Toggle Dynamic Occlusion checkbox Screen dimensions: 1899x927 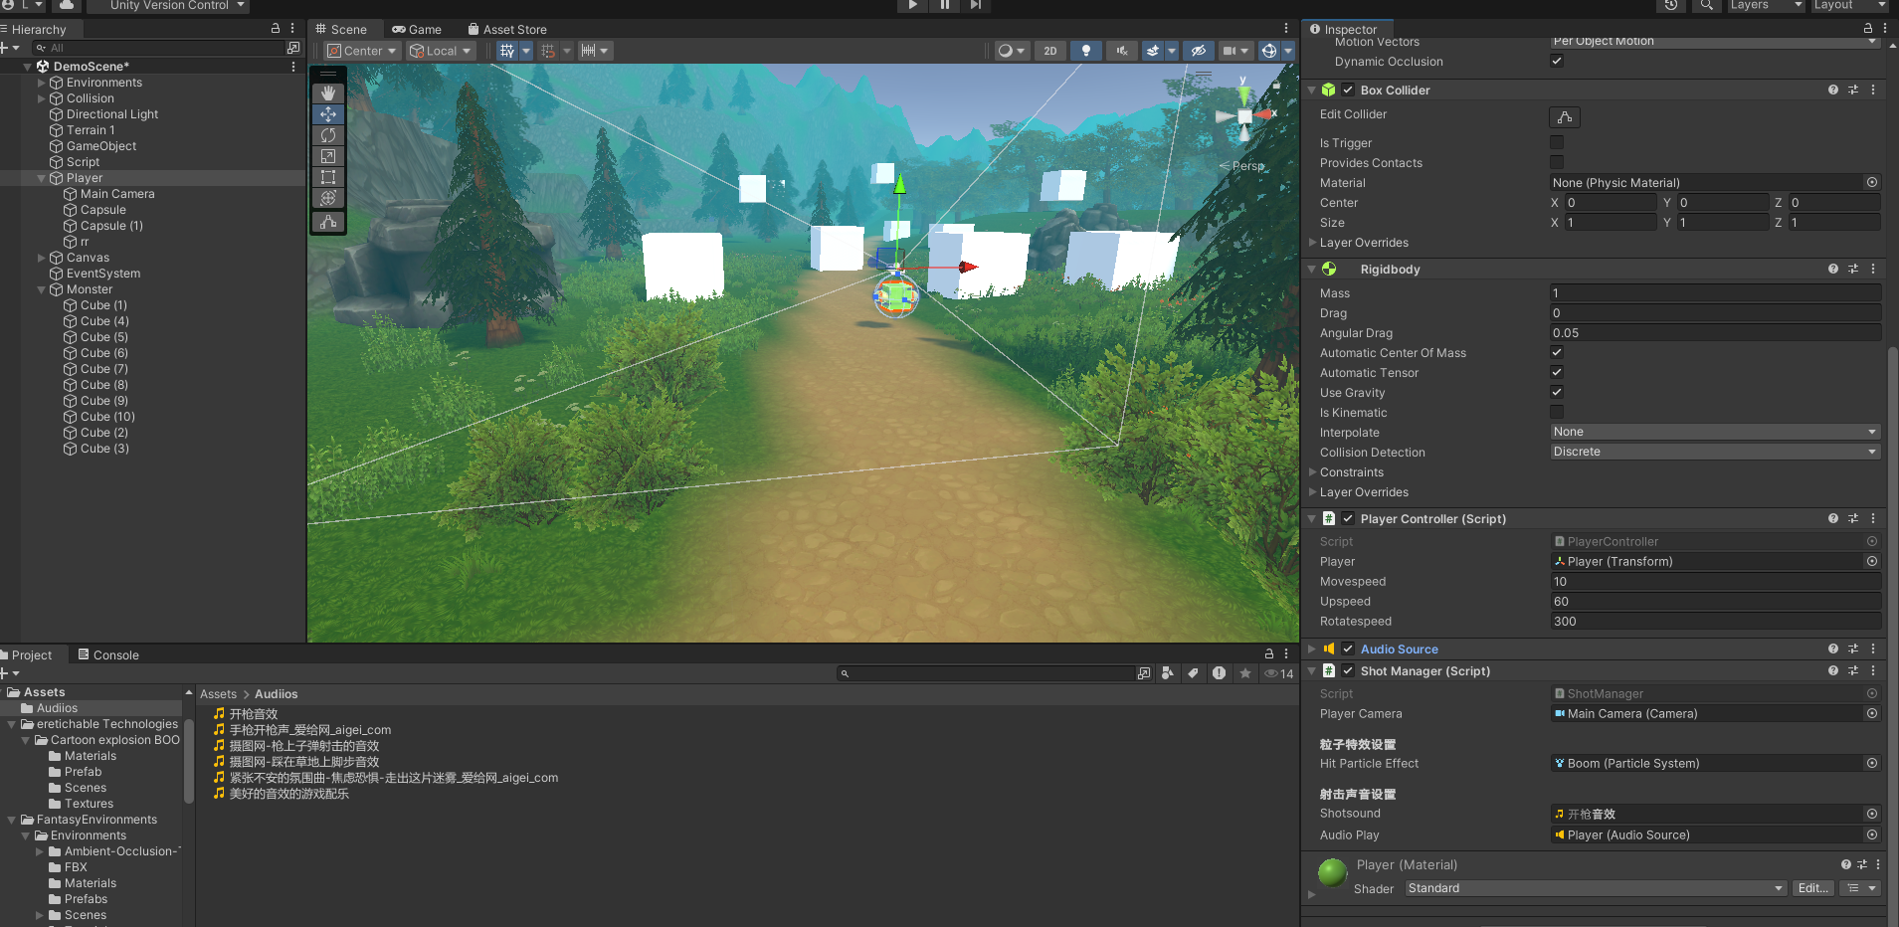point(1557,61)
